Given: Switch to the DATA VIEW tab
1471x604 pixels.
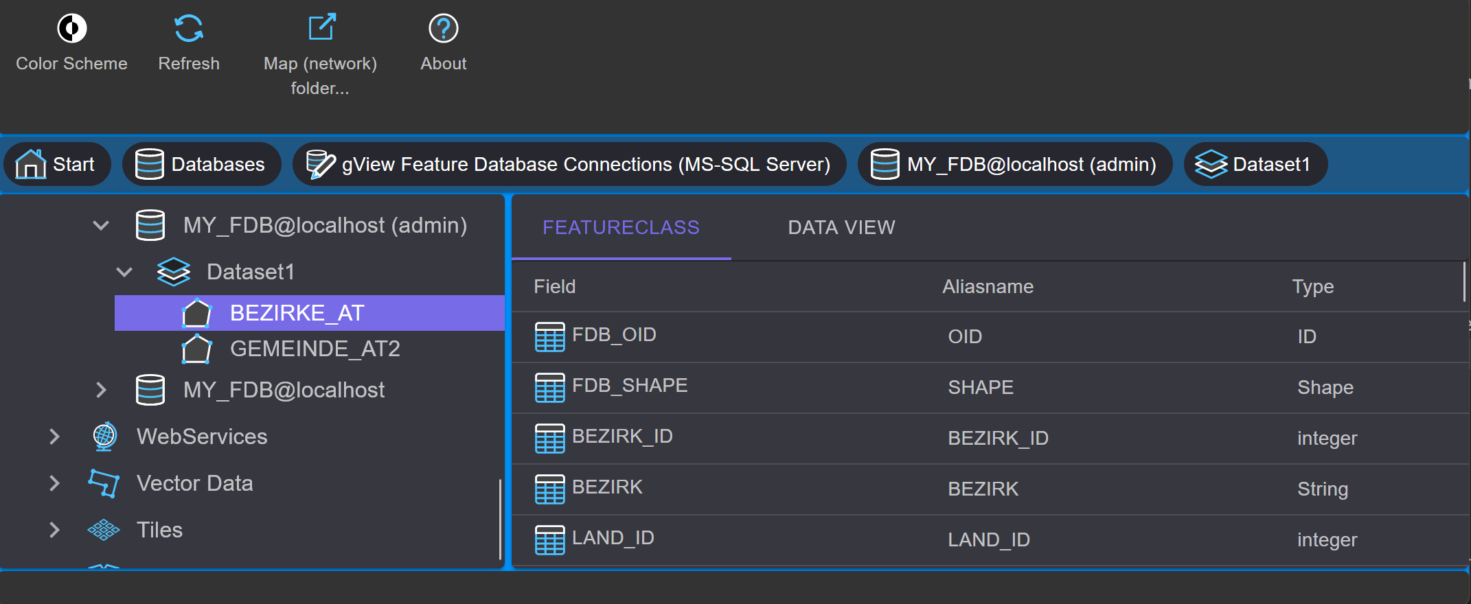Looking at the screenshot, I should click(841, 227).
